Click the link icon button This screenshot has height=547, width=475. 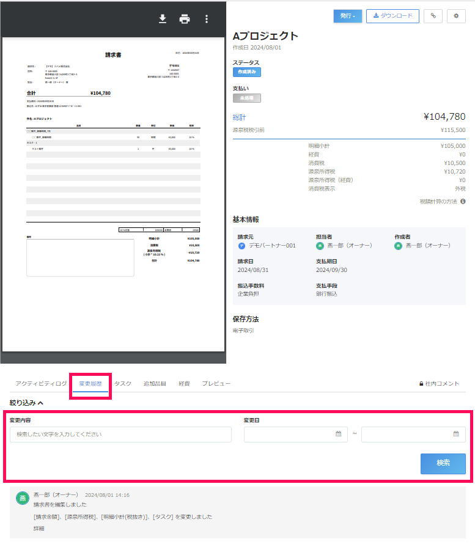(433, 16)
